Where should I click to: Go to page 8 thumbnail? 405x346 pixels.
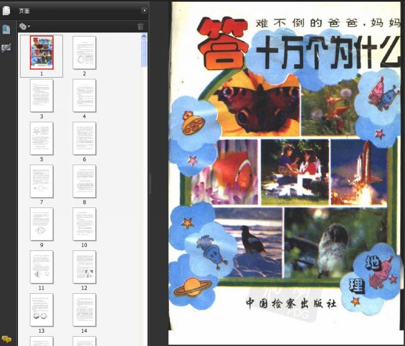coord(84,181)
